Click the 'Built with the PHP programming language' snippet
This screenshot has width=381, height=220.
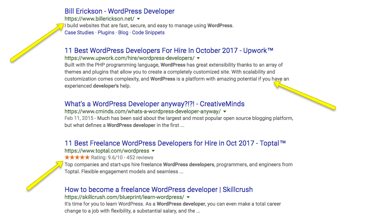coord(177,75)
